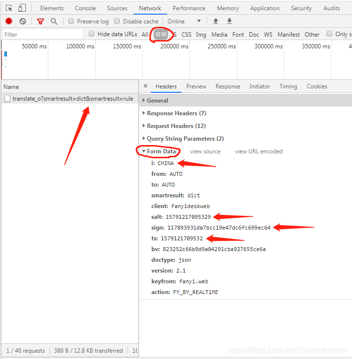Open the Online throttling dropdown
Screen dimensions: 352x359
(x=184, y=21)
